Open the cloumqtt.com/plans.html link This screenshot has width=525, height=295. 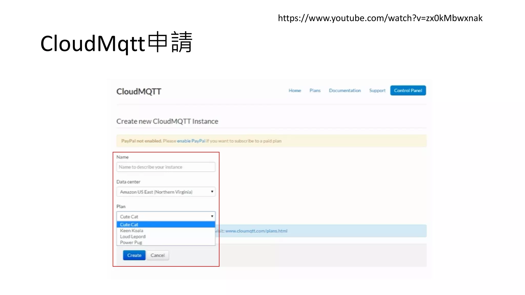point(256,231)
